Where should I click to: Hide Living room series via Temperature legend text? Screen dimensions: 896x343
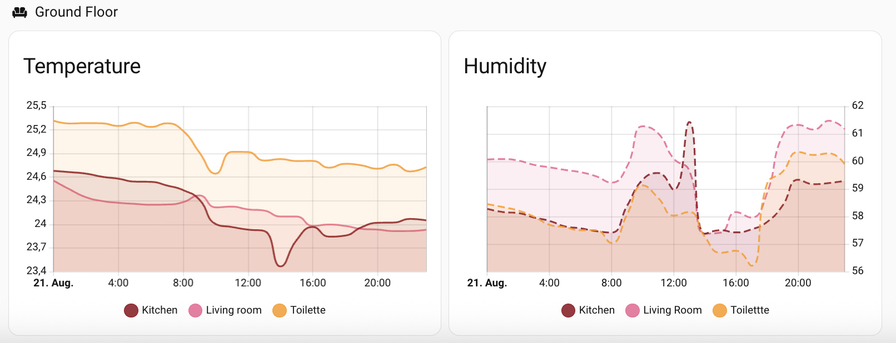233,310
